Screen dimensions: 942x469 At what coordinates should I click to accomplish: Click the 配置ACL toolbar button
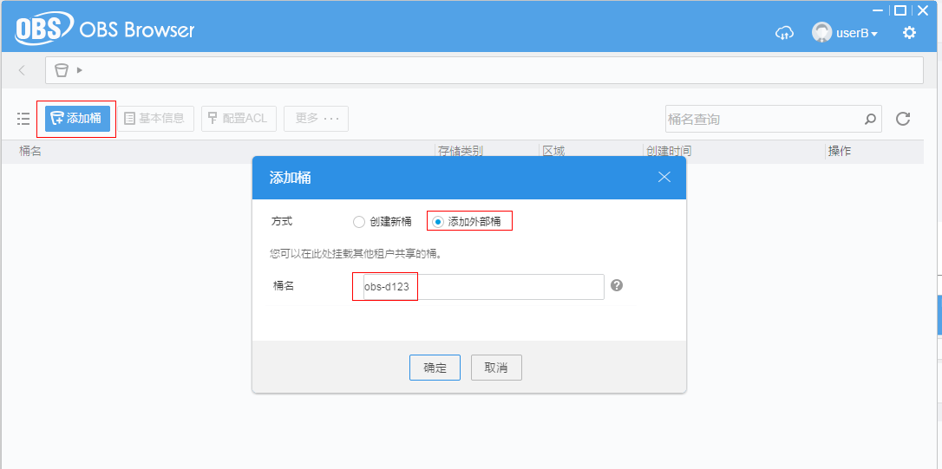(239, 118)
